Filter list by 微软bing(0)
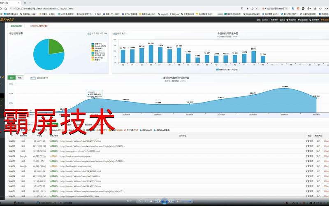 pyautogui.click(x=146, y=130)
